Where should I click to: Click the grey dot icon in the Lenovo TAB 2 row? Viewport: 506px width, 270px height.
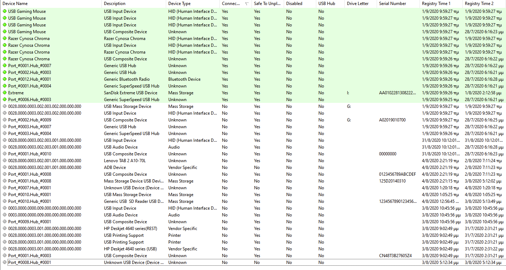click(x=5, y=161)
